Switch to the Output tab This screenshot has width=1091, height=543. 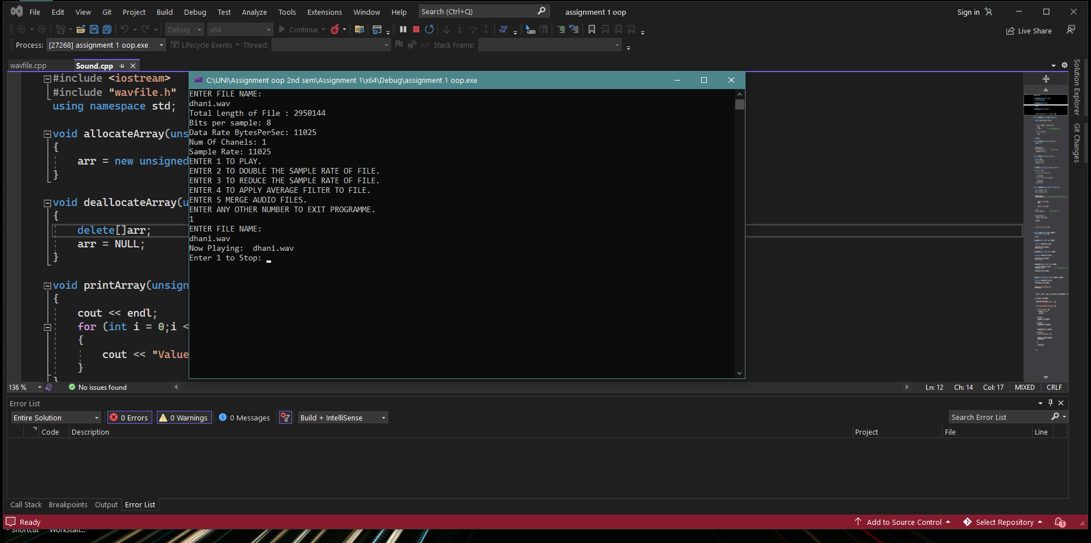click(x=106, y=505)
